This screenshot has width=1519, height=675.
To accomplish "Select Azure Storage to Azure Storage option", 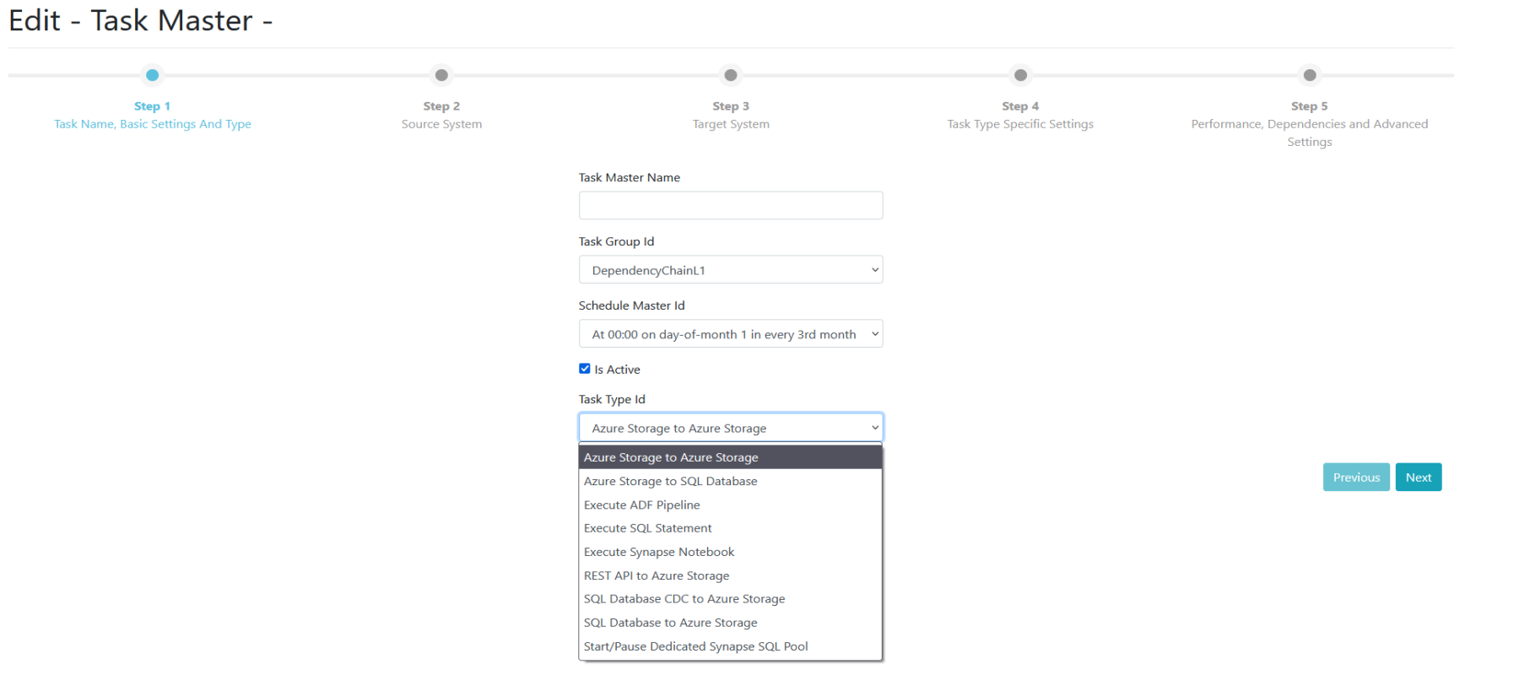I will pyautogui.click(x=731, y=457).
